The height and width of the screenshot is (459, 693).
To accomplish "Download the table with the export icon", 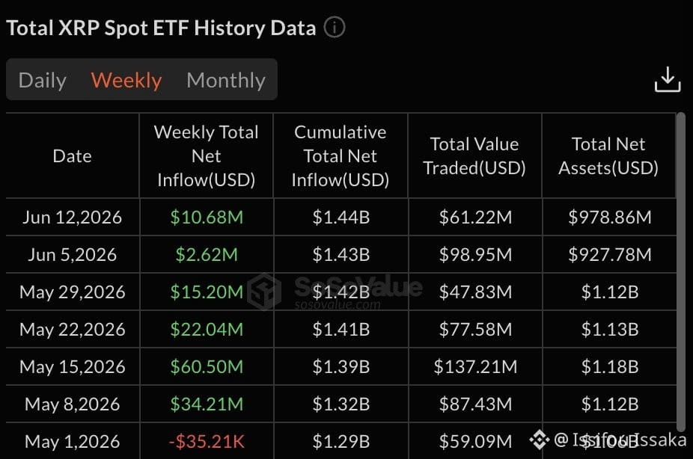I will pos(668,79).
